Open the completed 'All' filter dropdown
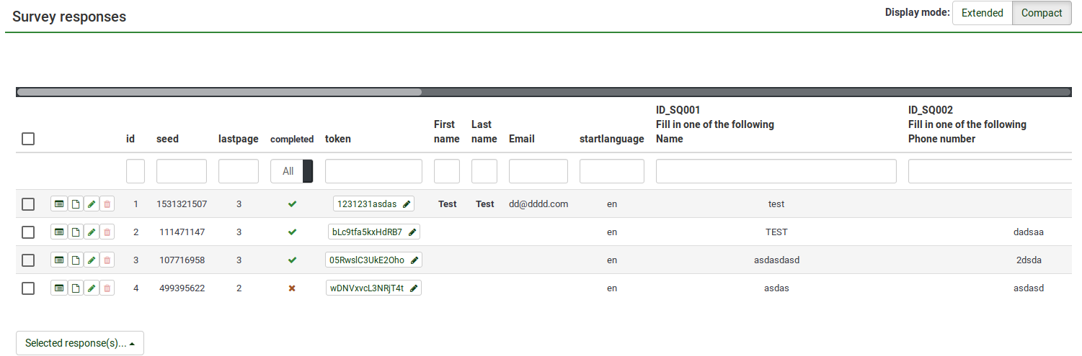 click(292, 171)
